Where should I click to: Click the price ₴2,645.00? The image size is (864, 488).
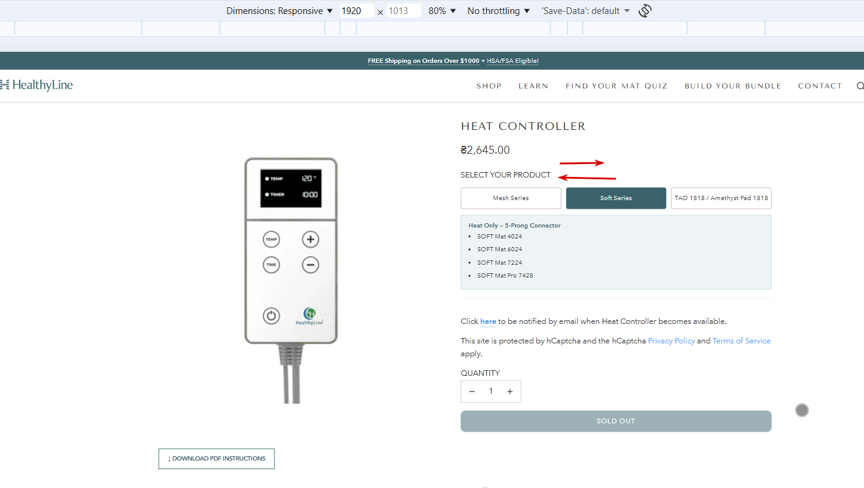coord(485,150)
